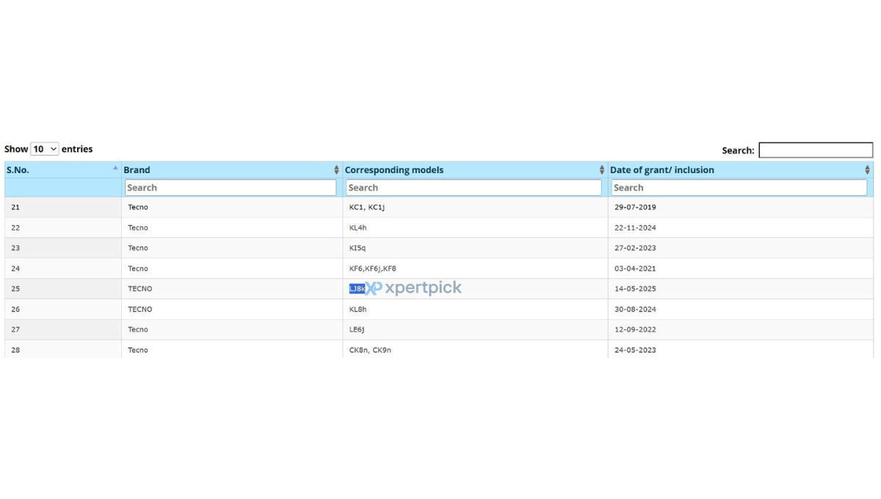Click the S.No. header label
Screen dimensions: 881x499
[19, 170]
